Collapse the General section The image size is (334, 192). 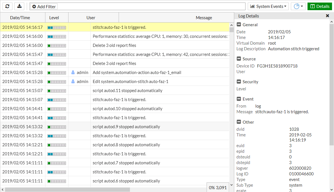pos(239,25)
